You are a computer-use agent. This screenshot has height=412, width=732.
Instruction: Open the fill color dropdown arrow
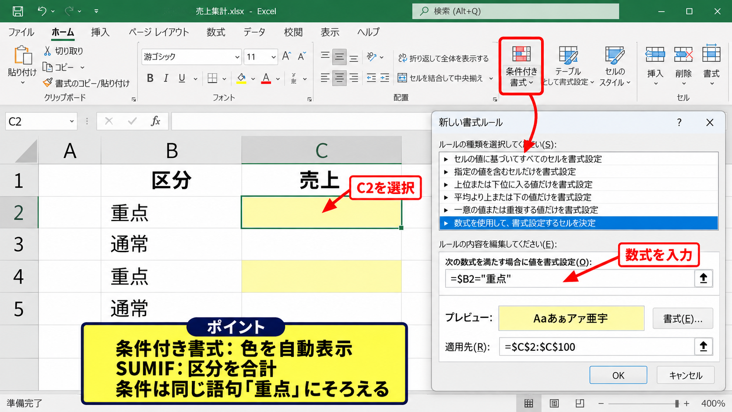point(253,79)
